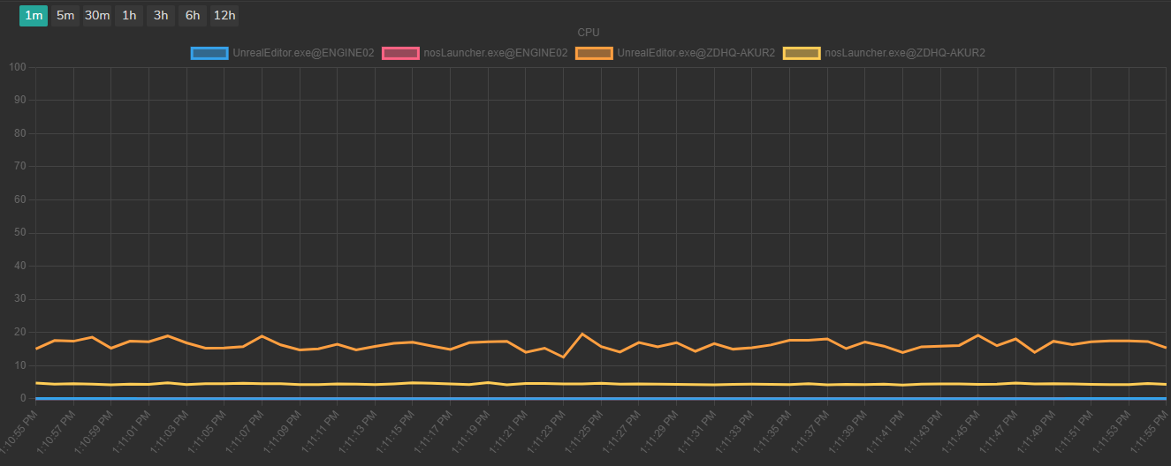Click the orange UnrealEditor.exe@ZDHQ-AKUR2 legend swatch
This screenshot has height=466, width=1171.
tap(594, 53)
